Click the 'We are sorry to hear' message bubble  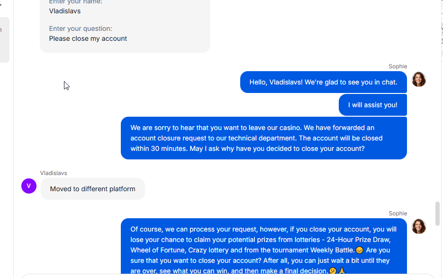click(264, 138)
